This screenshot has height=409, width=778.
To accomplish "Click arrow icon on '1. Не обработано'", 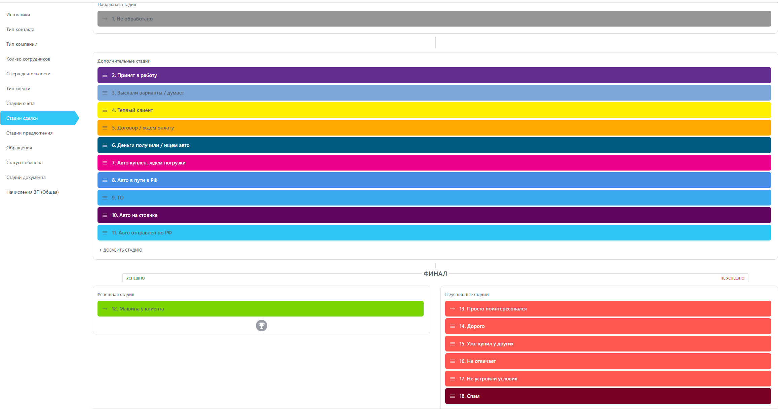I will click(x=105, y=19).
